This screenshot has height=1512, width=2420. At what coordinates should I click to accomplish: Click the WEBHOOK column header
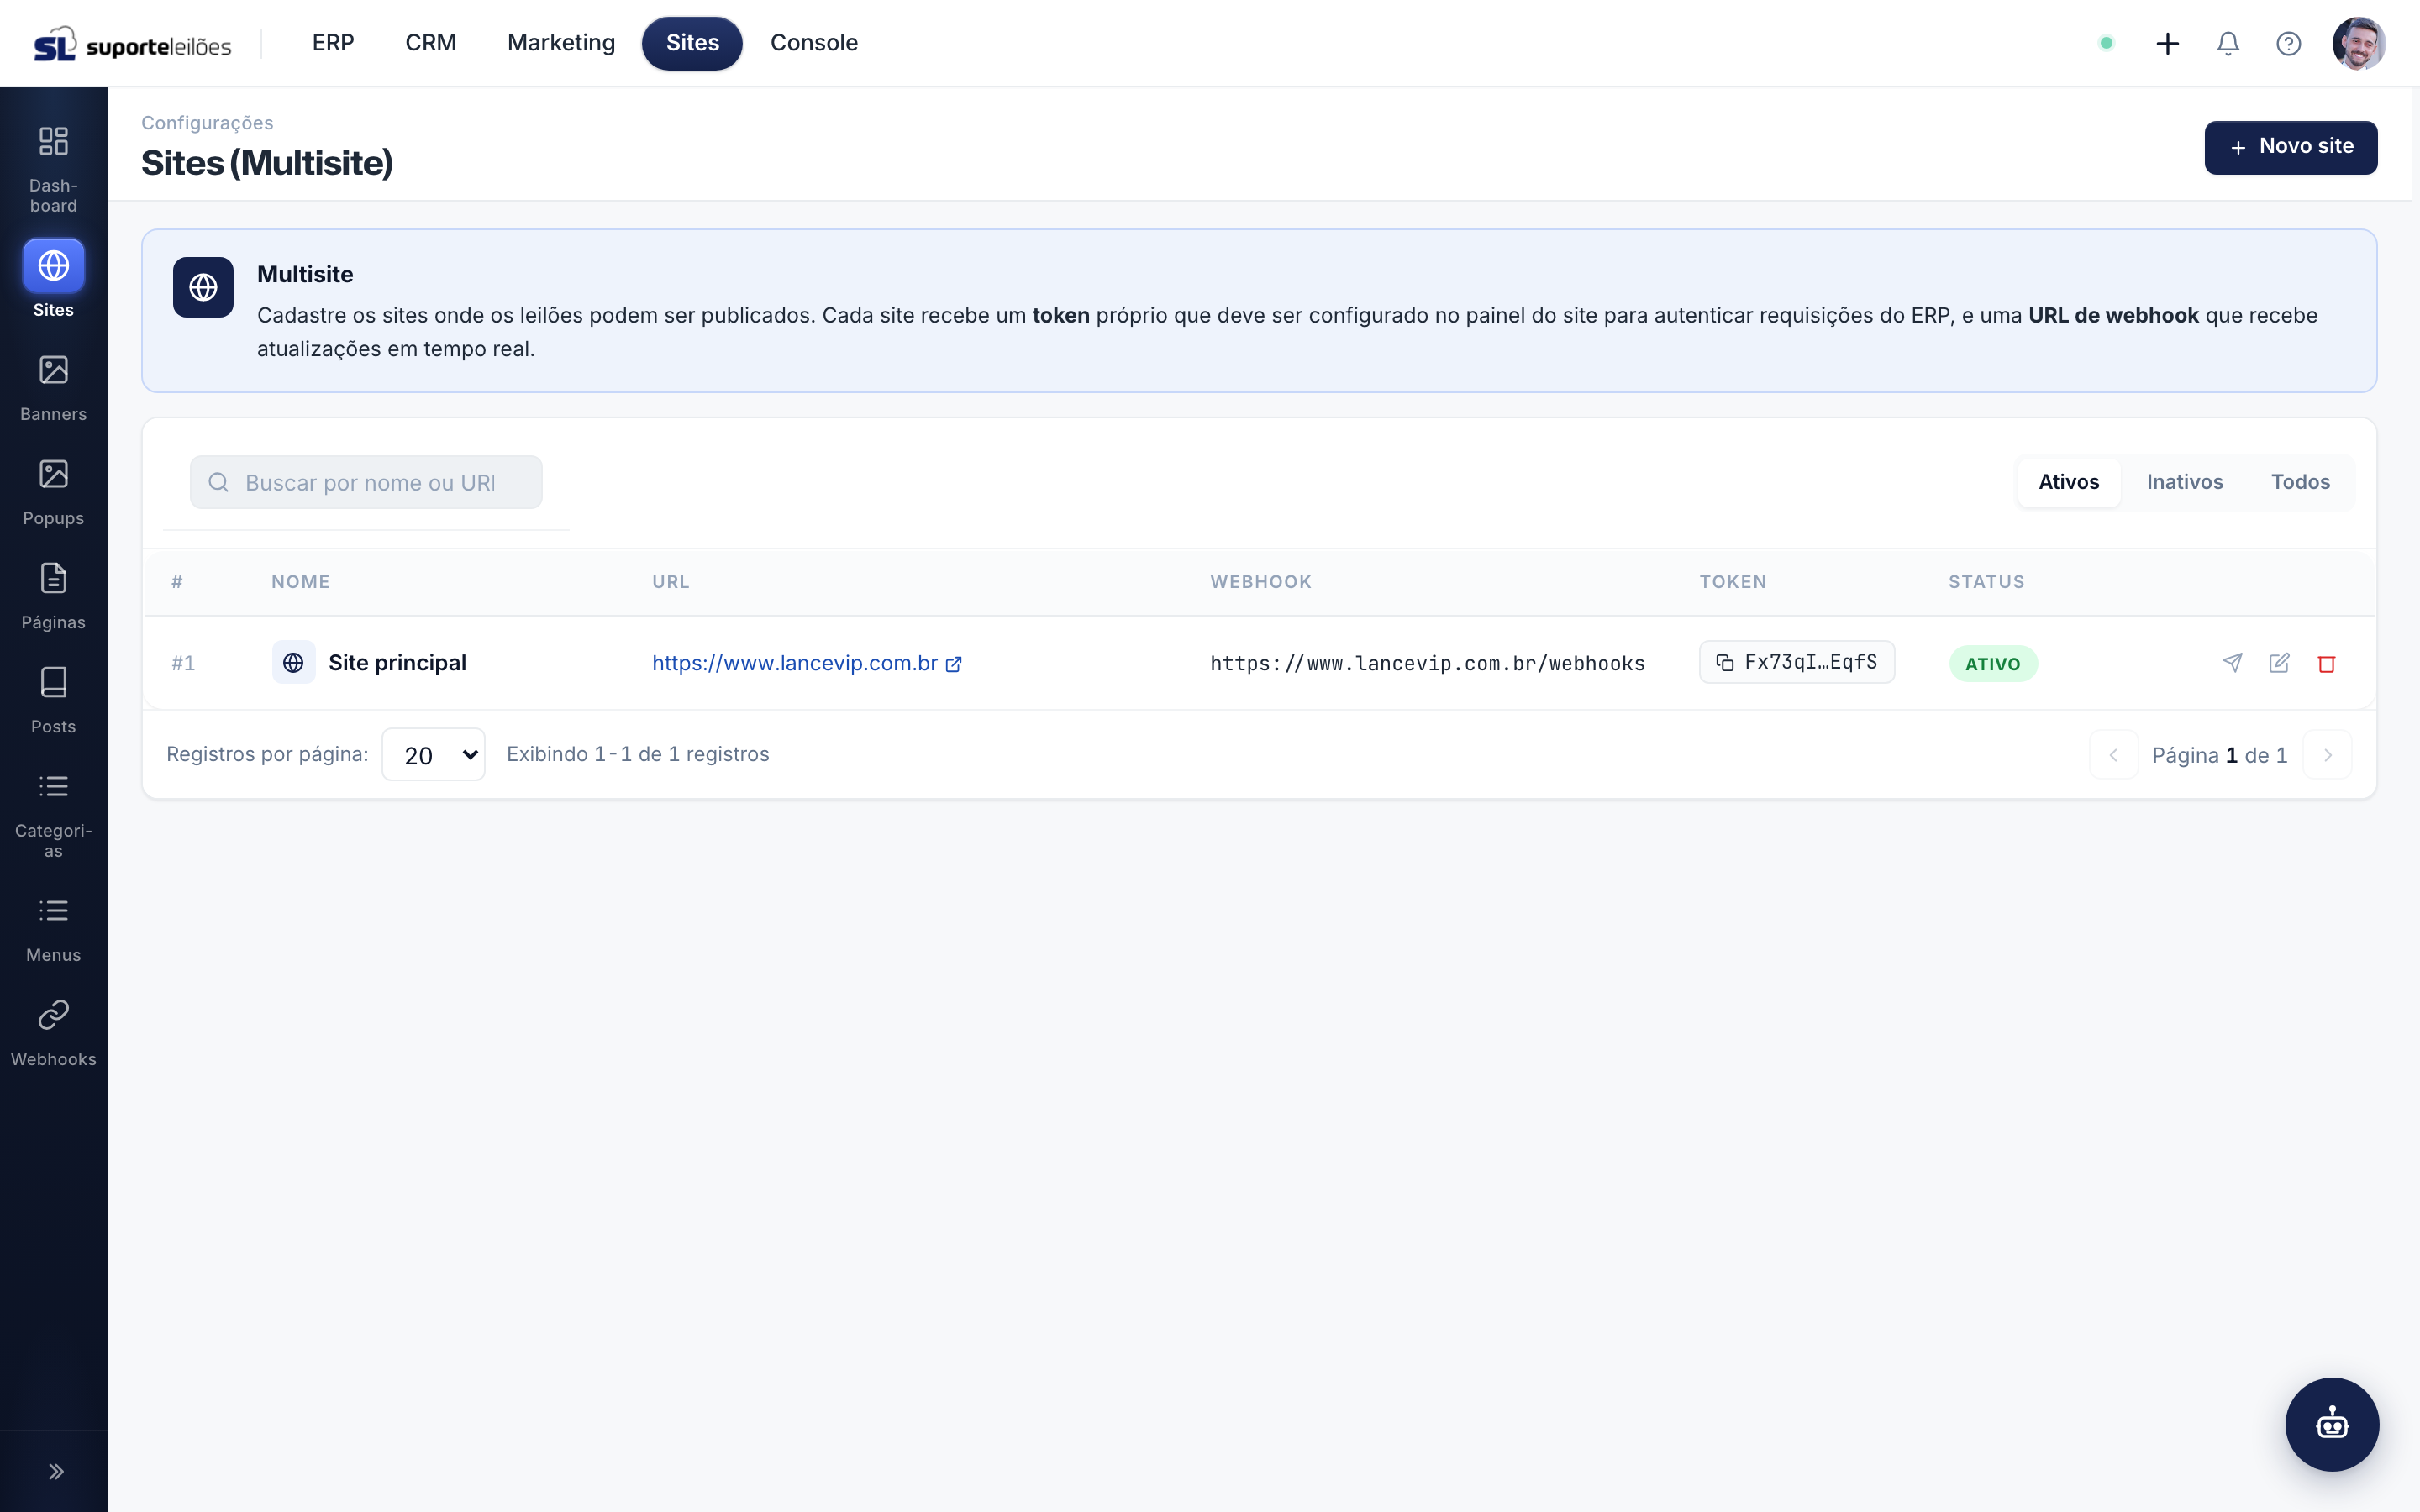pos(1260,582)
